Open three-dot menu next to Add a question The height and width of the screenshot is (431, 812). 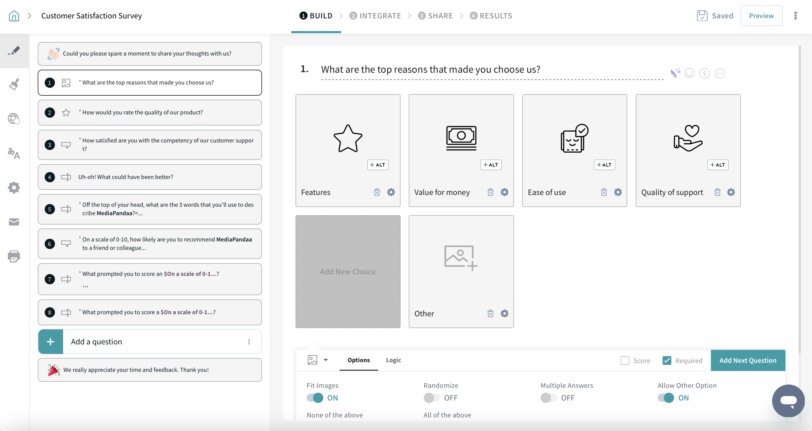(249, 341)
